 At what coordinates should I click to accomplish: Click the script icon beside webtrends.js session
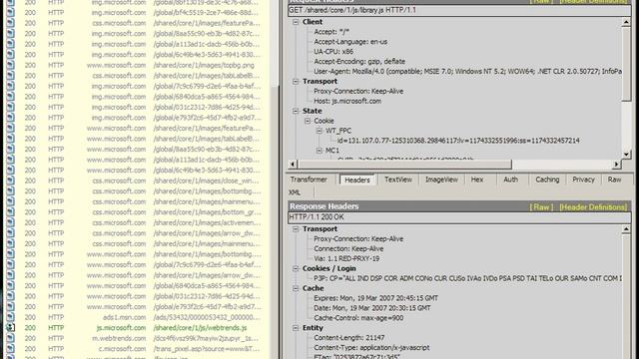[10, 328]
